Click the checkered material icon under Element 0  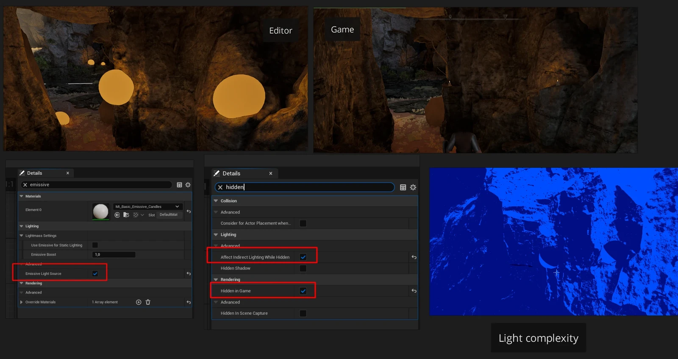pyautogui.click(x=136, y=215)
